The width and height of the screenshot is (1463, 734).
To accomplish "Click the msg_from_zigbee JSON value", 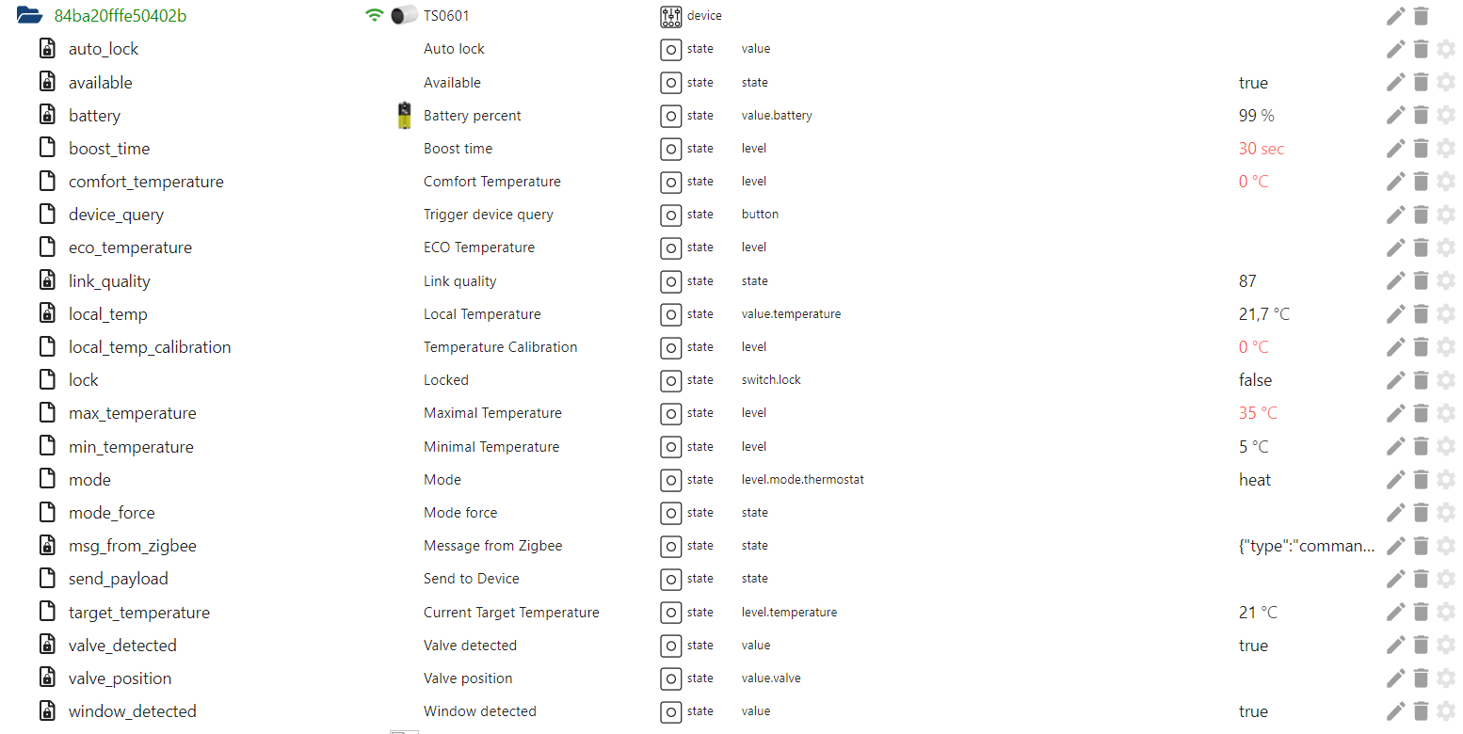I will click(x=1306, y=546).
